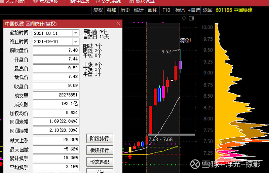The image size is (269, 173).
Task: Click the stock title 601186 中国铁建
Action: point(234,10)
